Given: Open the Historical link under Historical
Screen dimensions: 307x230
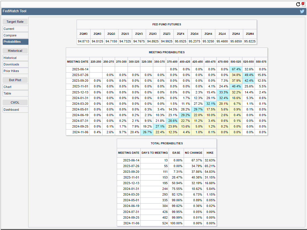Looking at the screenshot, I should 15,58.
